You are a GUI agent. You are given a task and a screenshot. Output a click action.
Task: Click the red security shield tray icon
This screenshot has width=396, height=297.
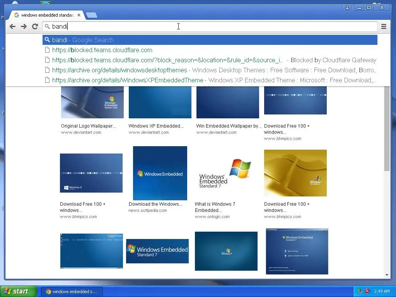pos(367,291)
